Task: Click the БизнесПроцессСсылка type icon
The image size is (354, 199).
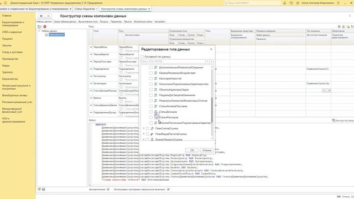Action: (152, 139)
